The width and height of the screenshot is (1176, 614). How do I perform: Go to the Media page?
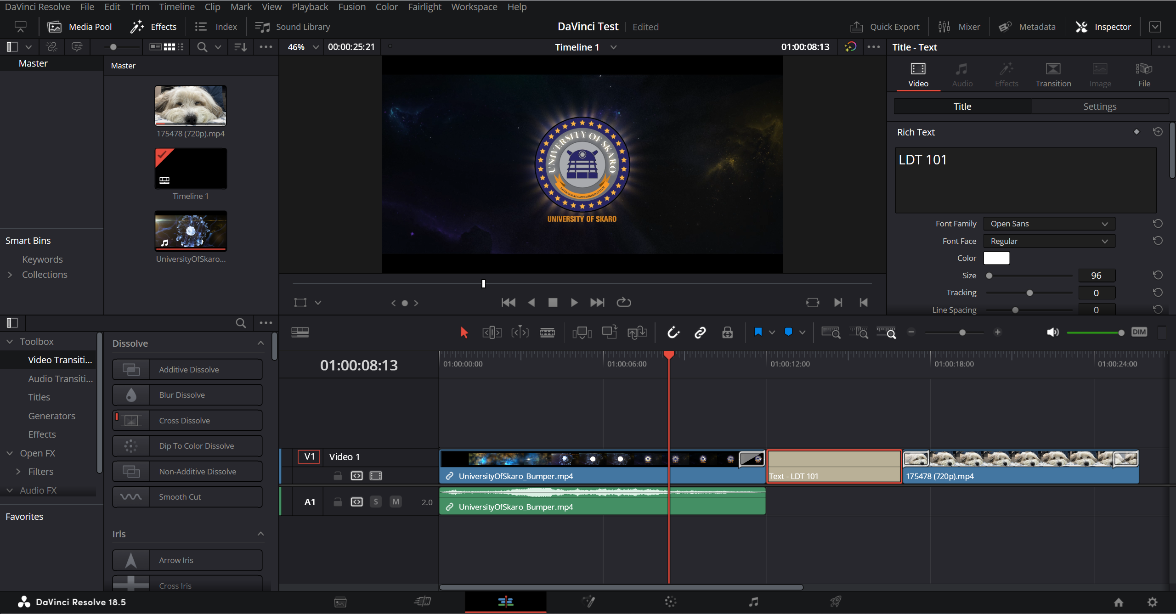click(340, 602)
